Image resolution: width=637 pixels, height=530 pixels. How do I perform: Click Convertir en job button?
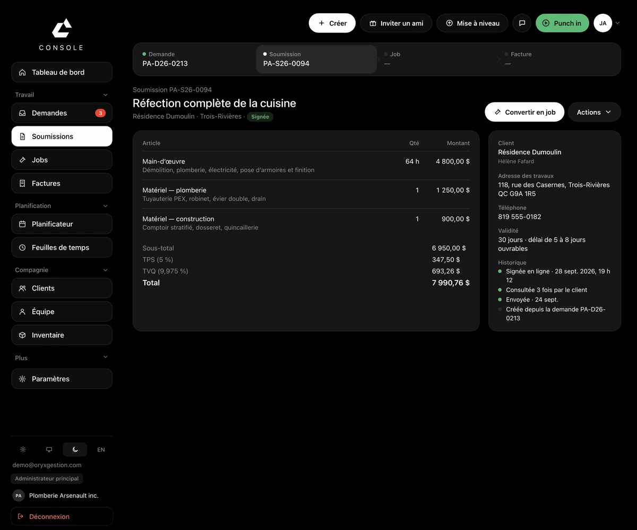click(x=524, y=112)
